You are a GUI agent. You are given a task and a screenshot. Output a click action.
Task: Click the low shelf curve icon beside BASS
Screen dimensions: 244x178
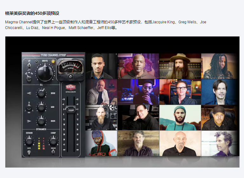coord(29,121)
